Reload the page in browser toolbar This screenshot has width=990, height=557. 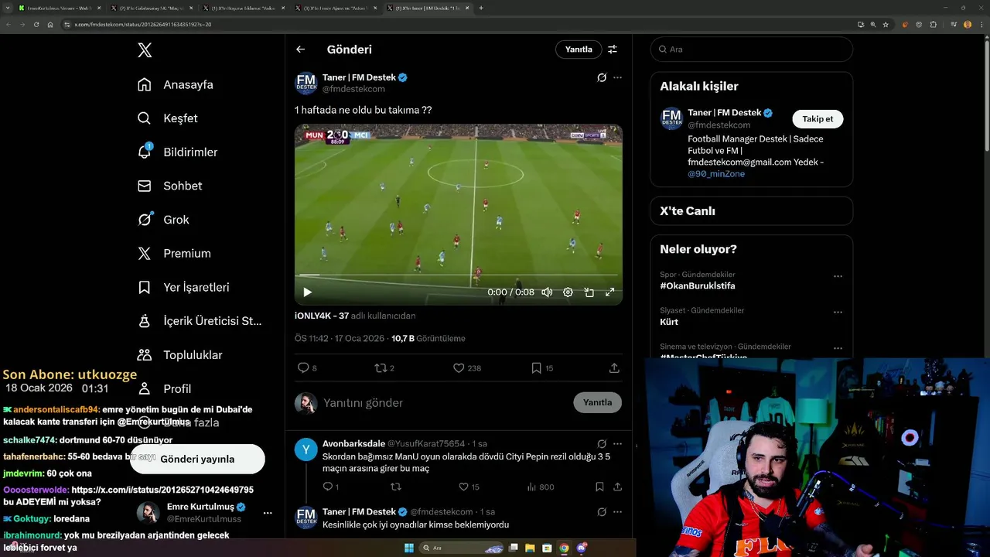tap(36, 25)
